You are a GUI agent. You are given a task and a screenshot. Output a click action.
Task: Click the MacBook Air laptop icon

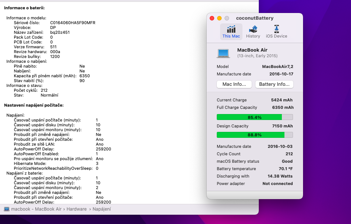pyautogui.click(x=223, y=53)
